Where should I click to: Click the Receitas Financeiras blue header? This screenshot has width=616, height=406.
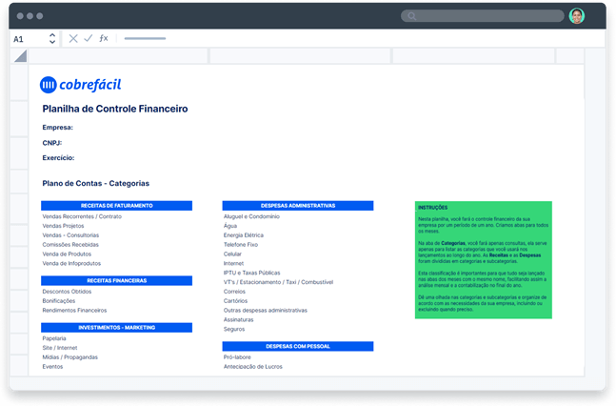click(x=117, y=281)
